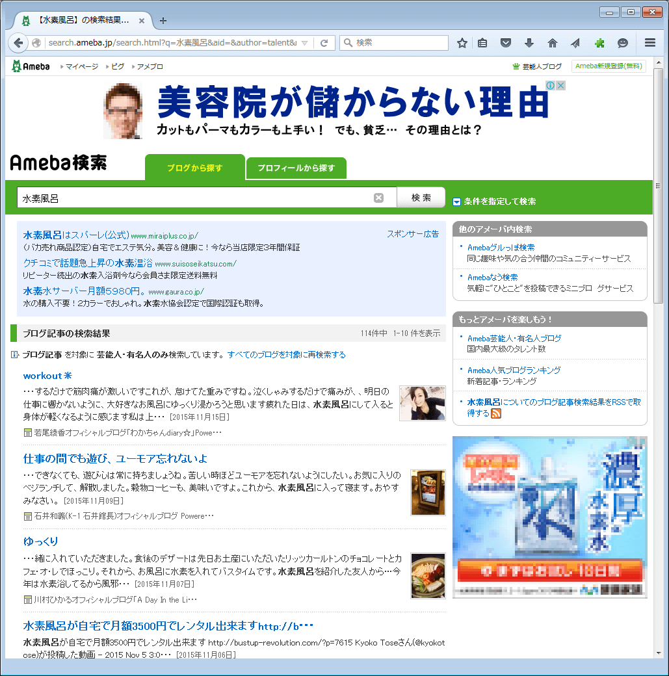Open the Firefox hamburger menu
The image size is (669, 676).
(x=650, y=43)
